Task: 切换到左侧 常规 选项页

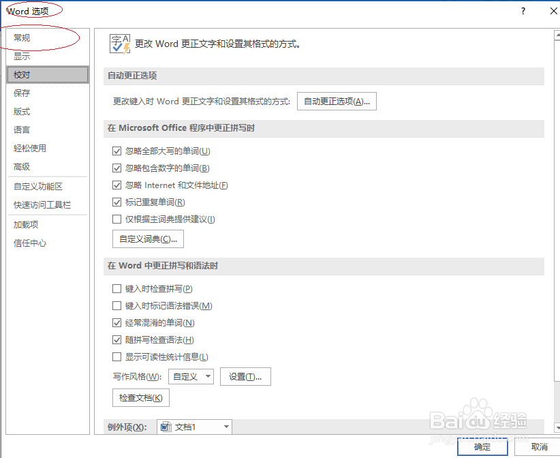Action: [21, 38]
